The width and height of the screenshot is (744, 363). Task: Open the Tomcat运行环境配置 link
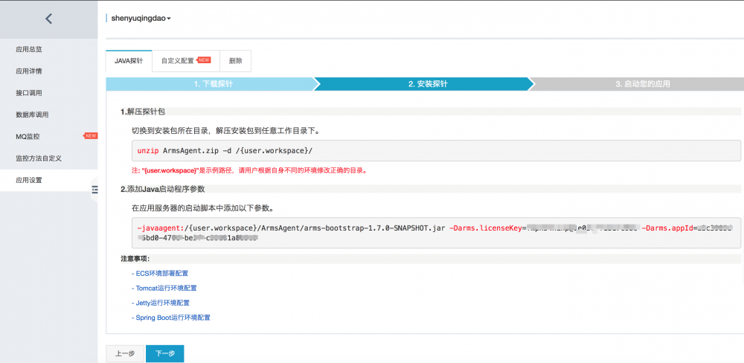pos(164,288)
